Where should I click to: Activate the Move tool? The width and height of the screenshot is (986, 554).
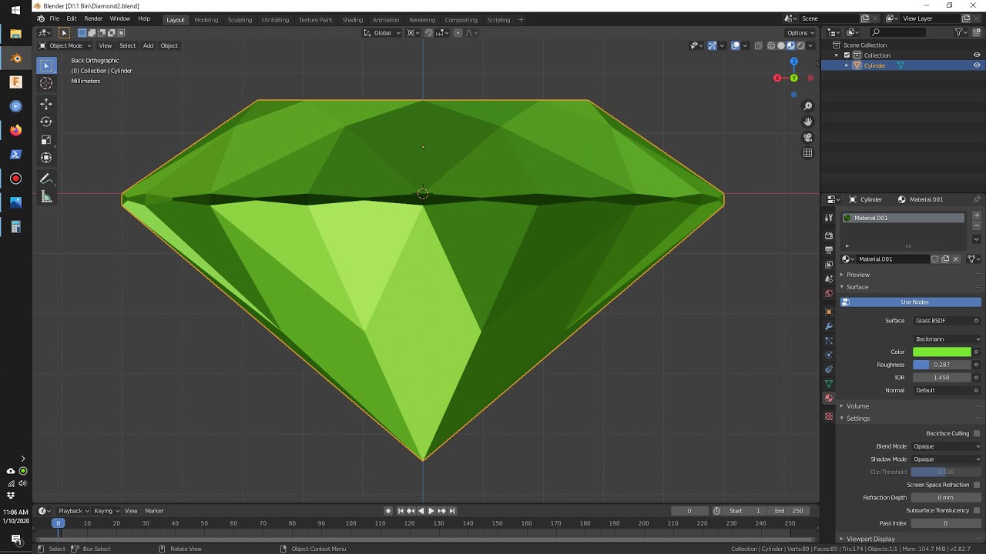click(46, 104)
